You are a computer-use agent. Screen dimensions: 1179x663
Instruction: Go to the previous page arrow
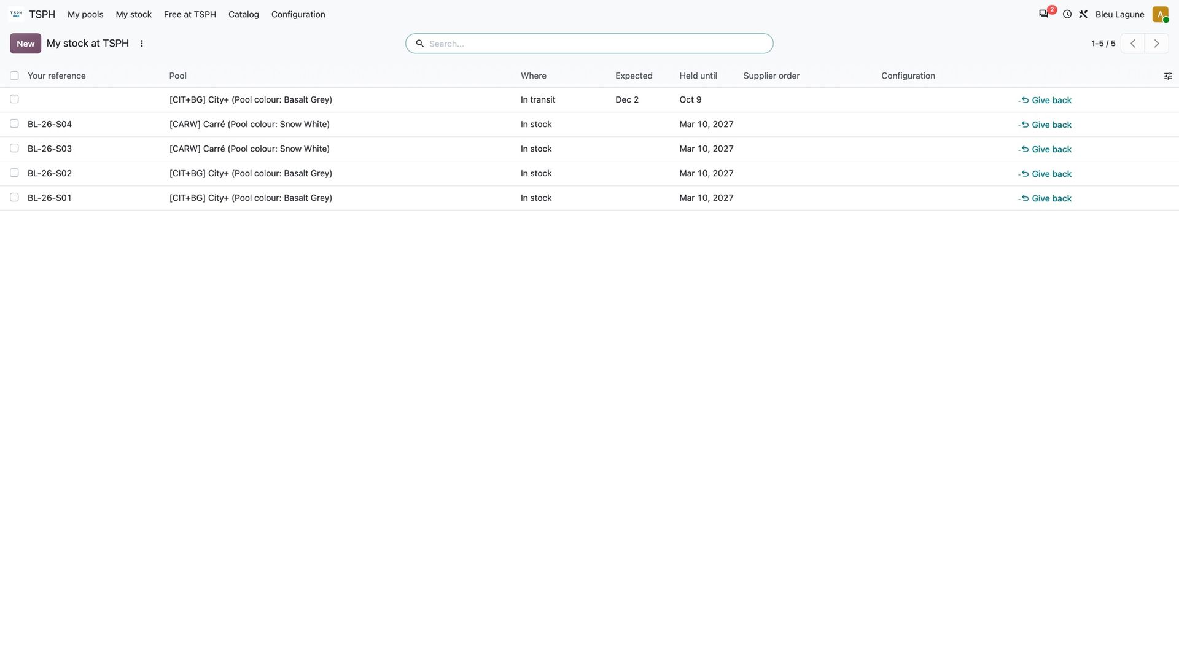tap(1132, 44)
